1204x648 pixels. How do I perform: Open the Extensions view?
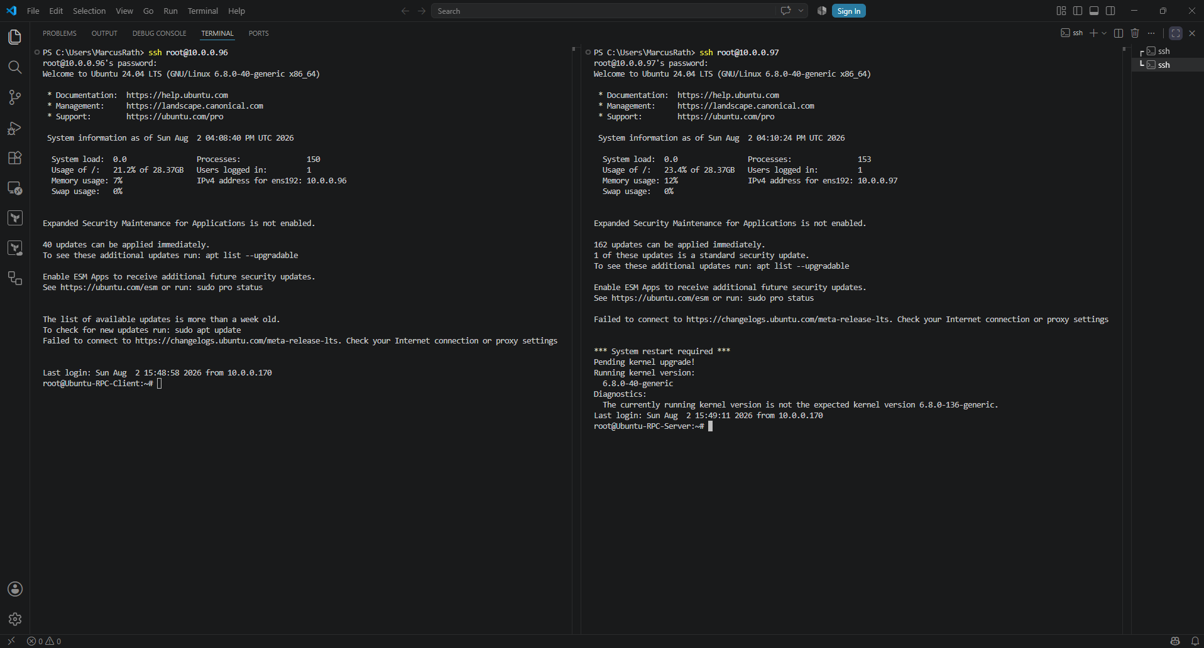[15, 158]
